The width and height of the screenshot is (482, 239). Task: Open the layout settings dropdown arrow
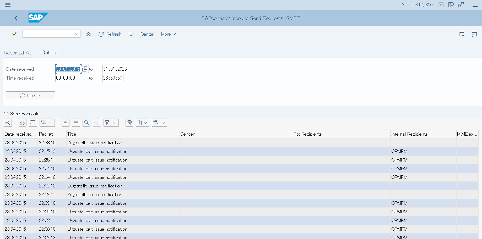[163, 123]
